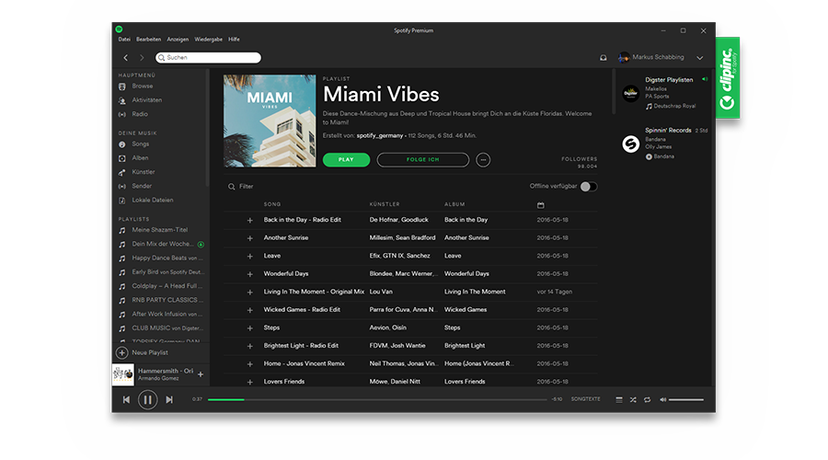Open Radio in the sidebar
Screen dimensions: 828x460
coord(140,114)
